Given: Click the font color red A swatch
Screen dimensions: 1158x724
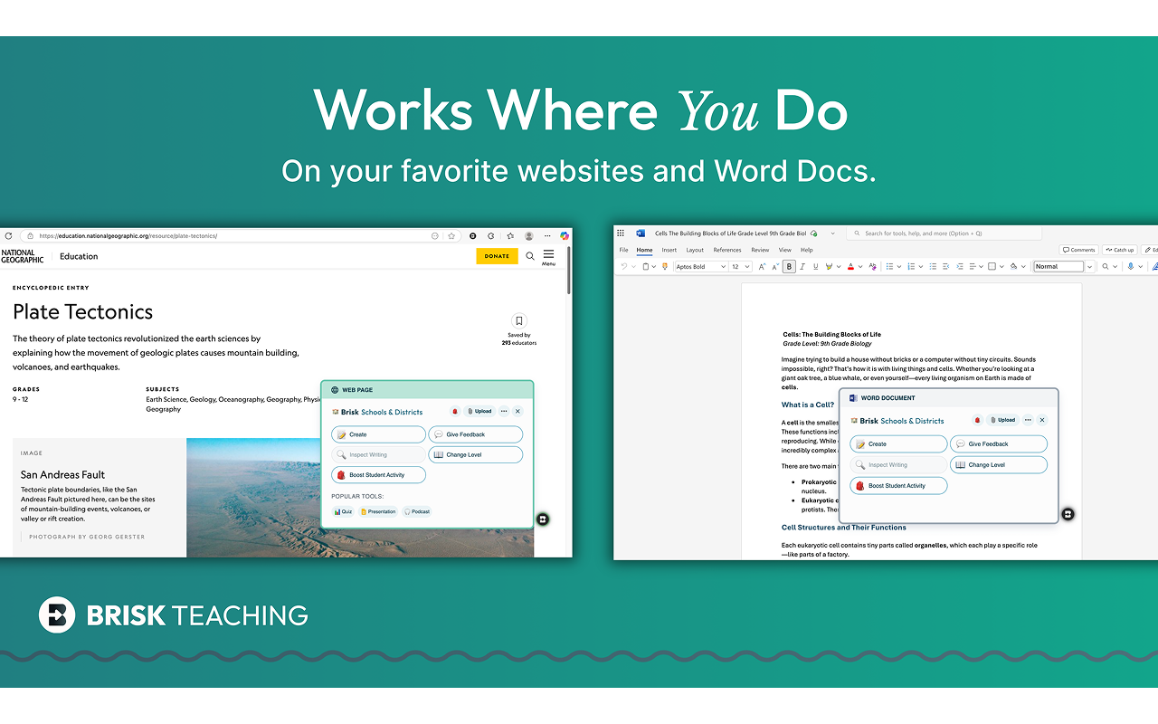Looking at the screenshot, I should pyautogui.click(x=850, y=267).
